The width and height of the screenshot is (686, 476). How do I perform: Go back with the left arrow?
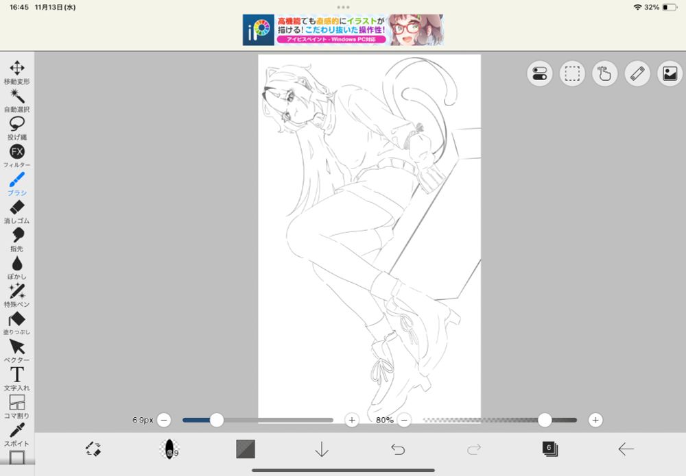pyautogui.click(x=626, y=449)
